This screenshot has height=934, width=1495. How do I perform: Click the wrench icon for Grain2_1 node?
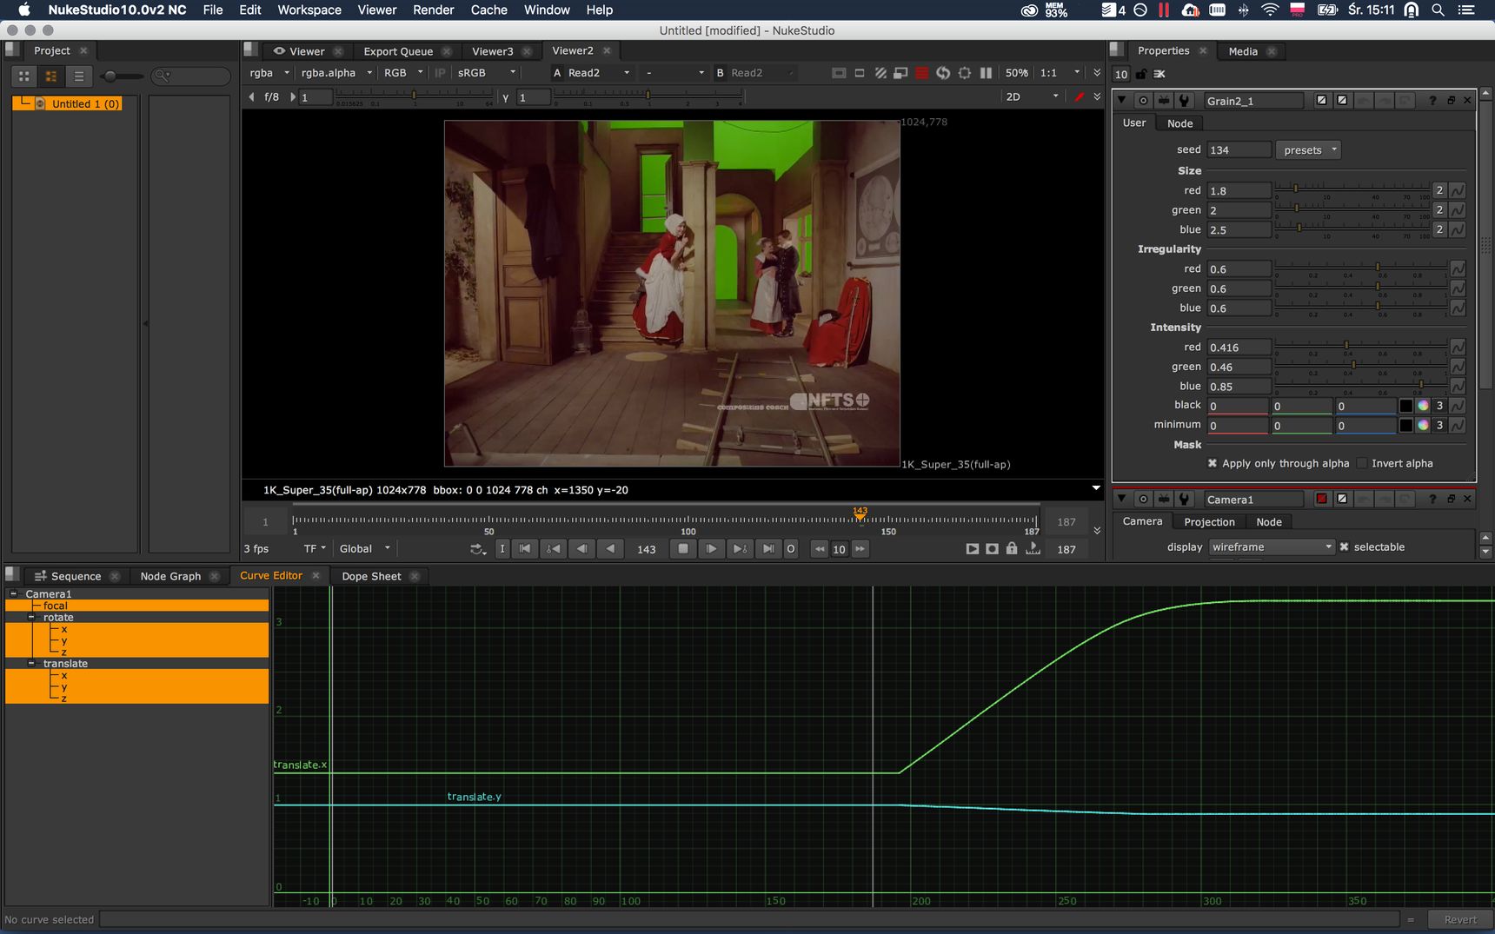point(1184,101)
